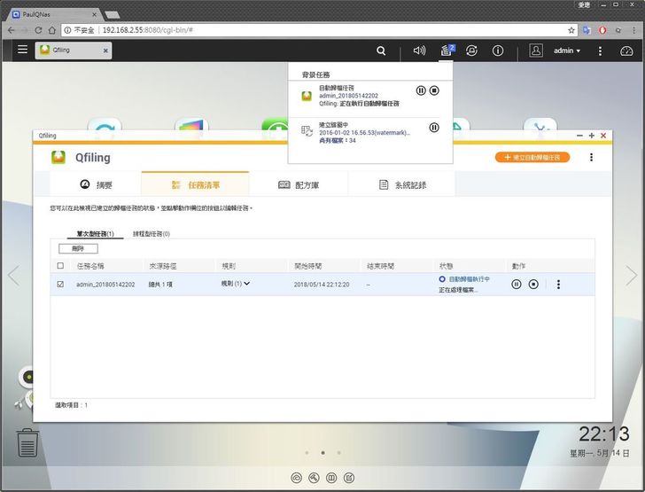Uncheck the admin_201805142202 task checkbox
Image resolution: width=645 pixels, height=492 pixels.
pos(60,285)
